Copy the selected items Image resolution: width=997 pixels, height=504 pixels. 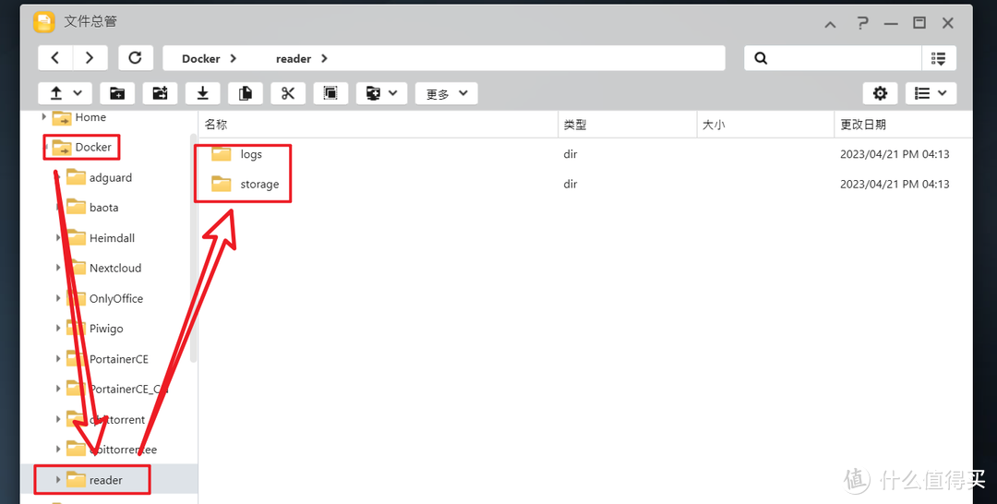point(246,93)
